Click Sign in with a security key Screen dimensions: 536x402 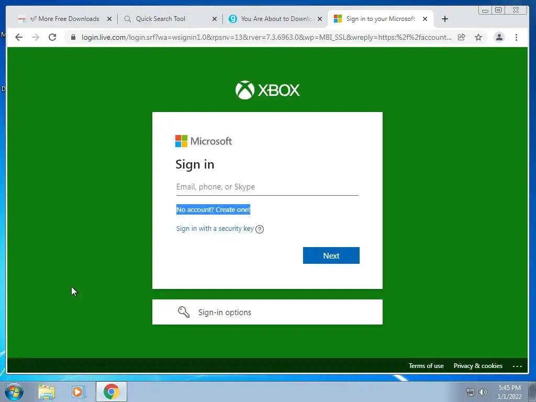click(215, 228)
